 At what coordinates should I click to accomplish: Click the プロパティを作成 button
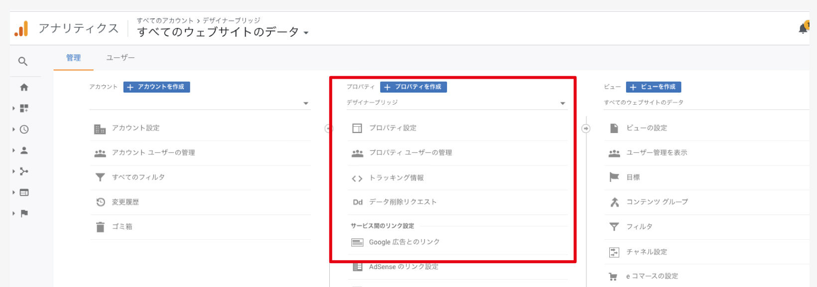pos(413,87)
